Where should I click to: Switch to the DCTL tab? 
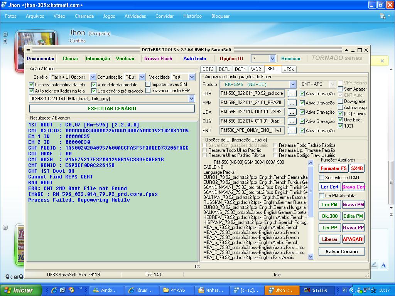click(x=224, y=69)
